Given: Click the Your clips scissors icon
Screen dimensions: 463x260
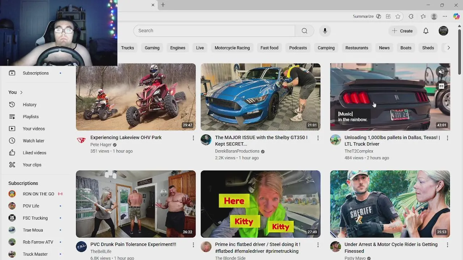Looking at the screenshot, I should click(12, 165).
